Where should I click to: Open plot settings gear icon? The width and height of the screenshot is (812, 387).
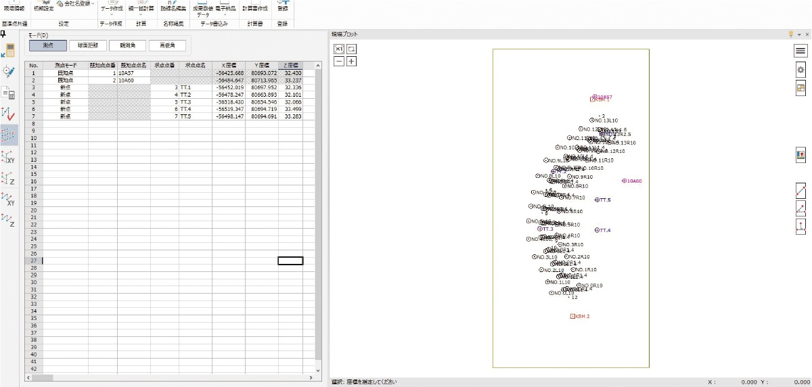[800, 69]
